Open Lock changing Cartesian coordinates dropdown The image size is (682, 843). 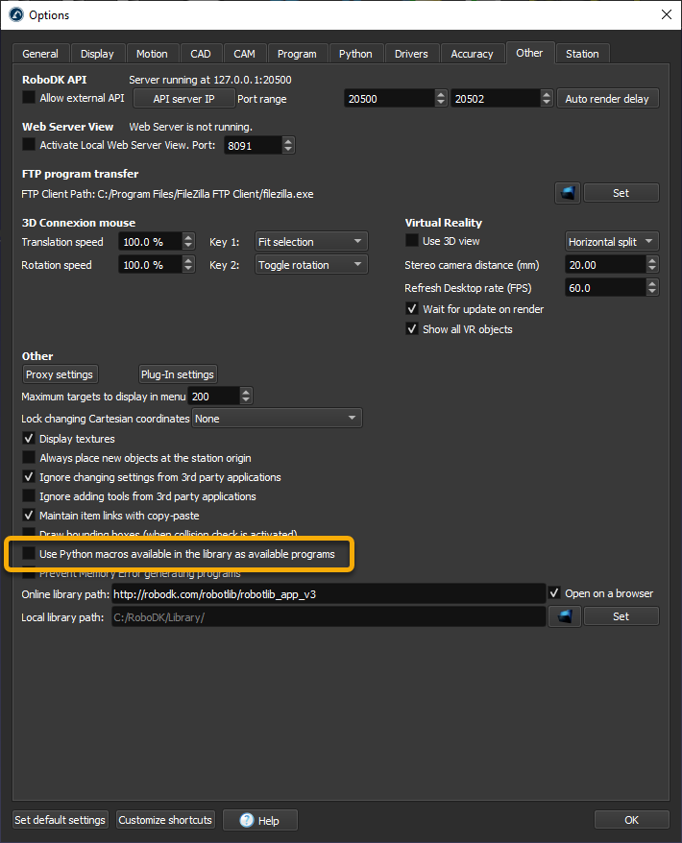(x=277, y=419)
